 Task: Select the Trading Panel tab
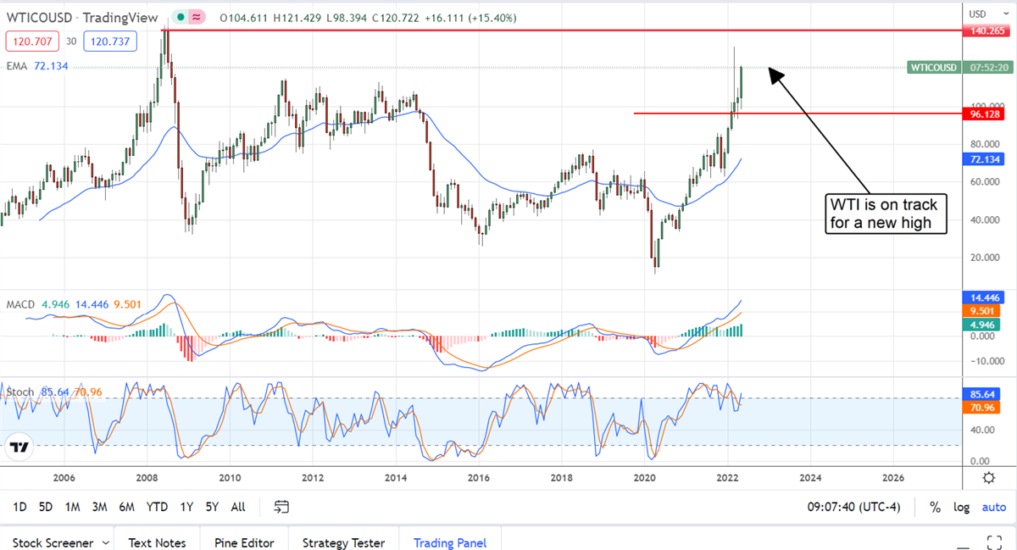point(449,542)
